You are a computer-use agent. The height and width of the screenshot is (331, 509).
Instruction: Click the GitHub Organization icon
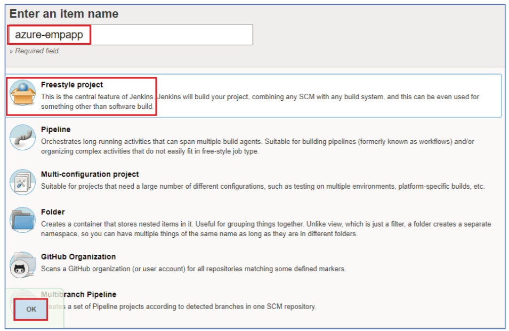[x=23, y=265]
